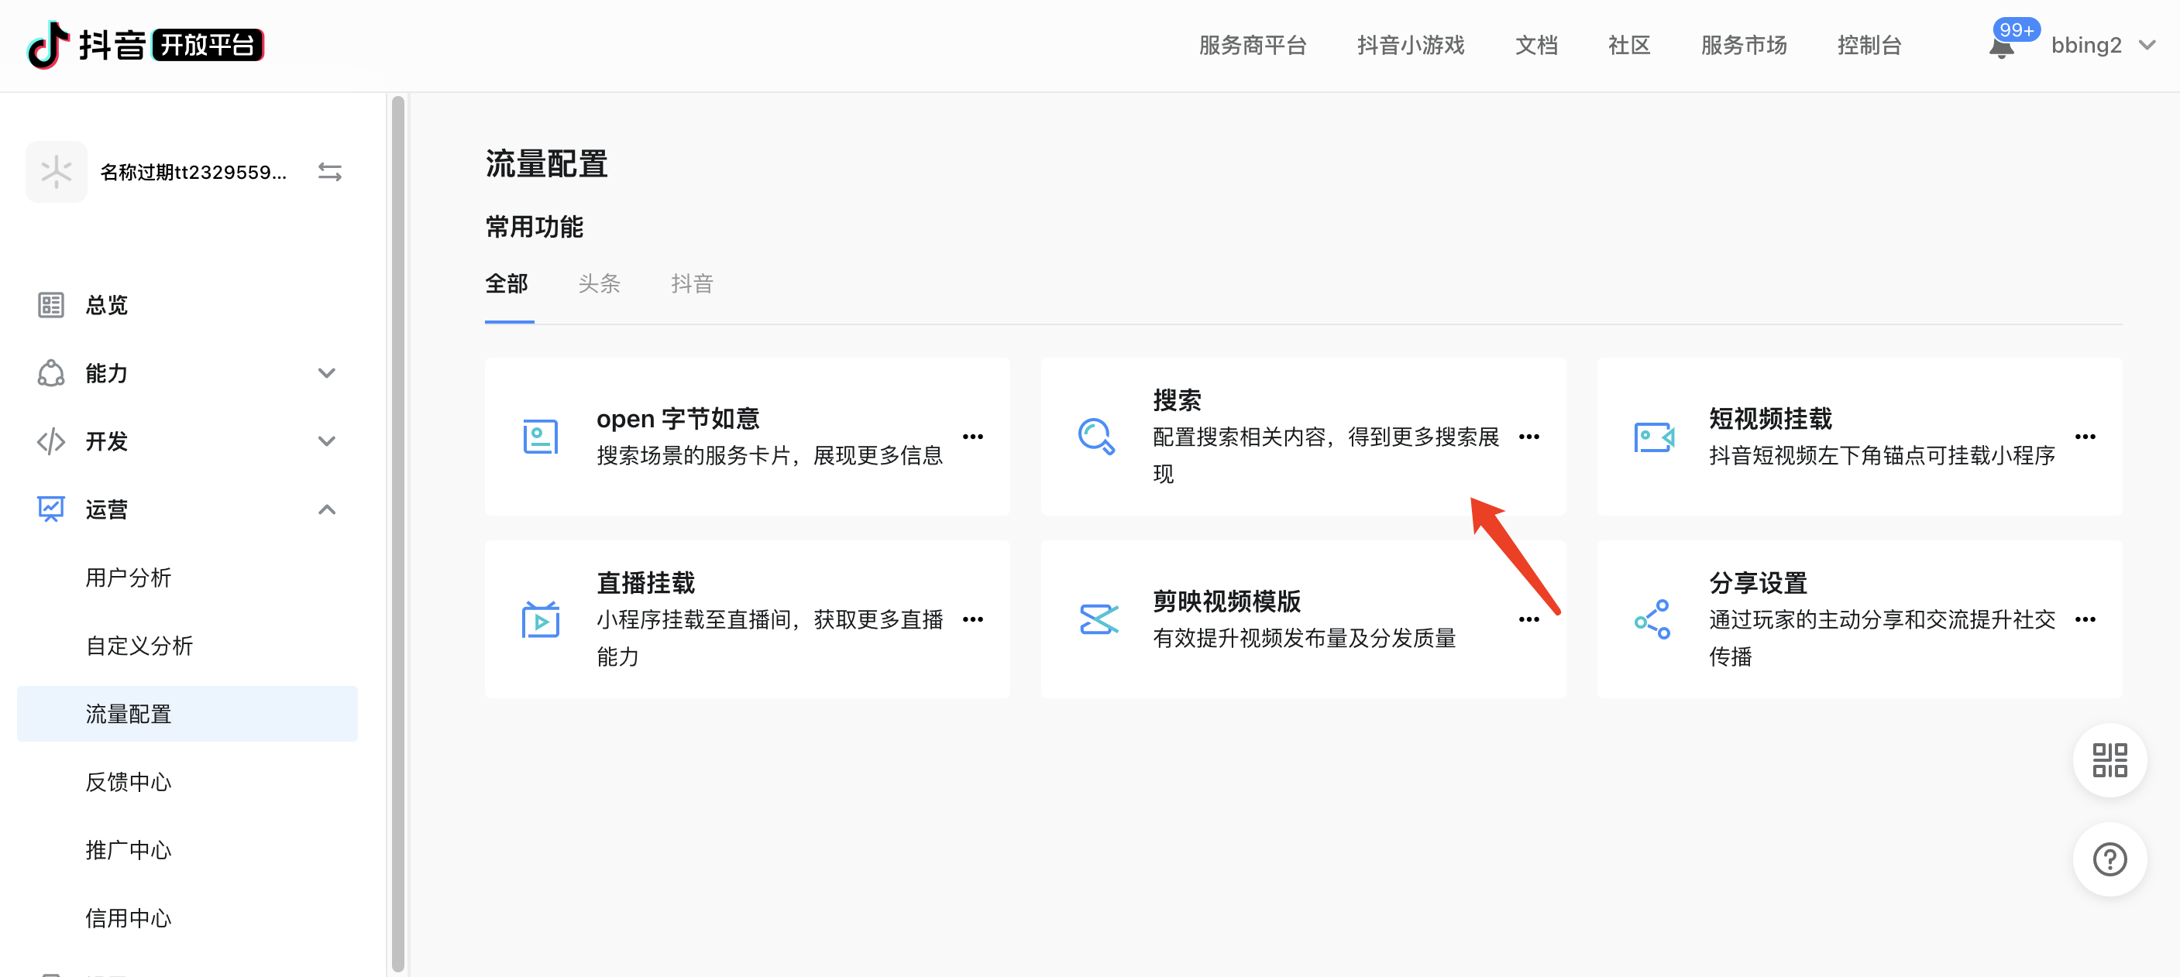Click the 直播挂载 live TV icon
Image resolution: width=2180 pixels, height=977 pixels.
540,619
